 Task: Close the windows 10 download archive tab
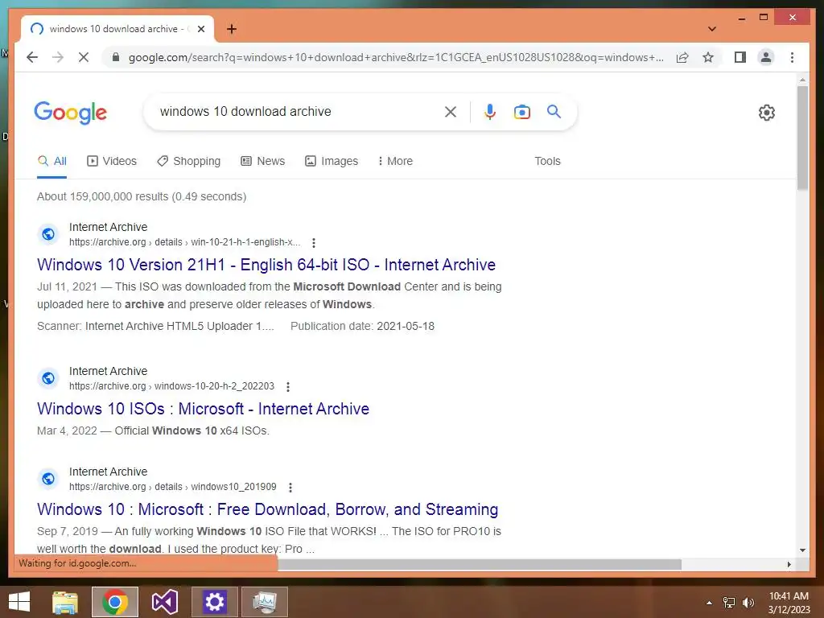(x=200, y=29)
